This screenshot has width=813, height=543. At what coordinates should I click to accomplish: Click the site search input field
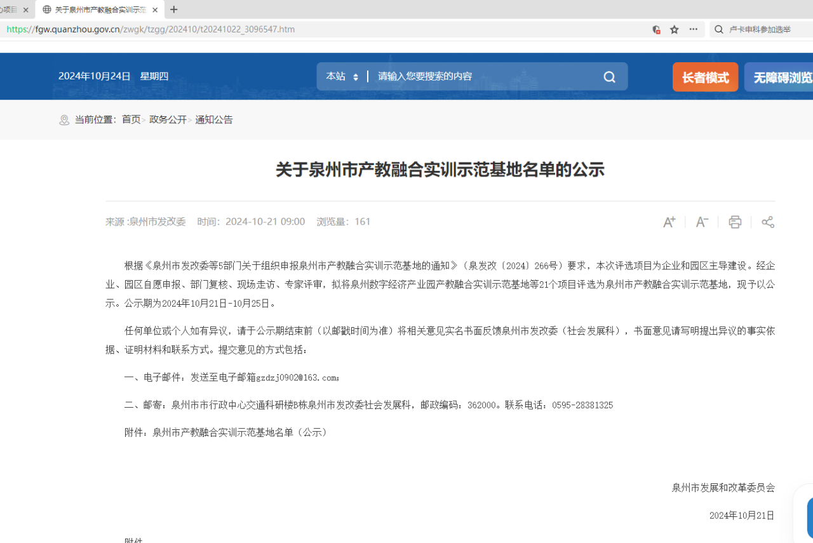(483, 77)
